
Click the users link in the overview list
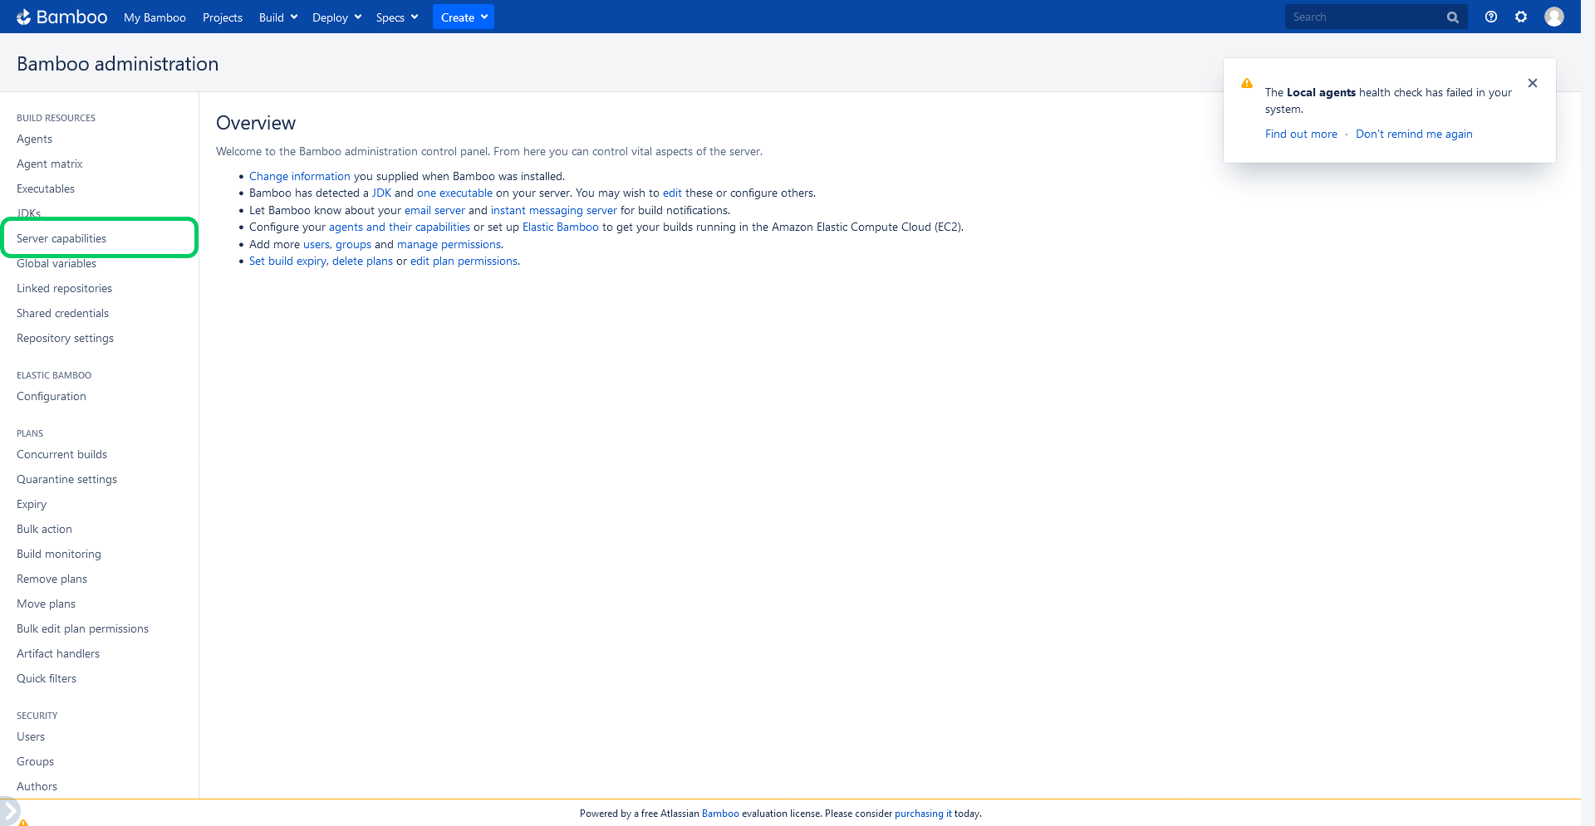point(317,244)
